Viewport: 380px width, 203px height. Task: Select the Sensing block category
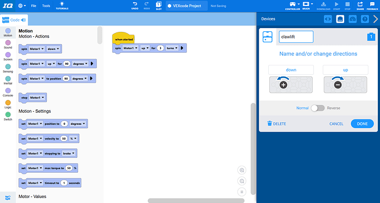coord(8,68)
